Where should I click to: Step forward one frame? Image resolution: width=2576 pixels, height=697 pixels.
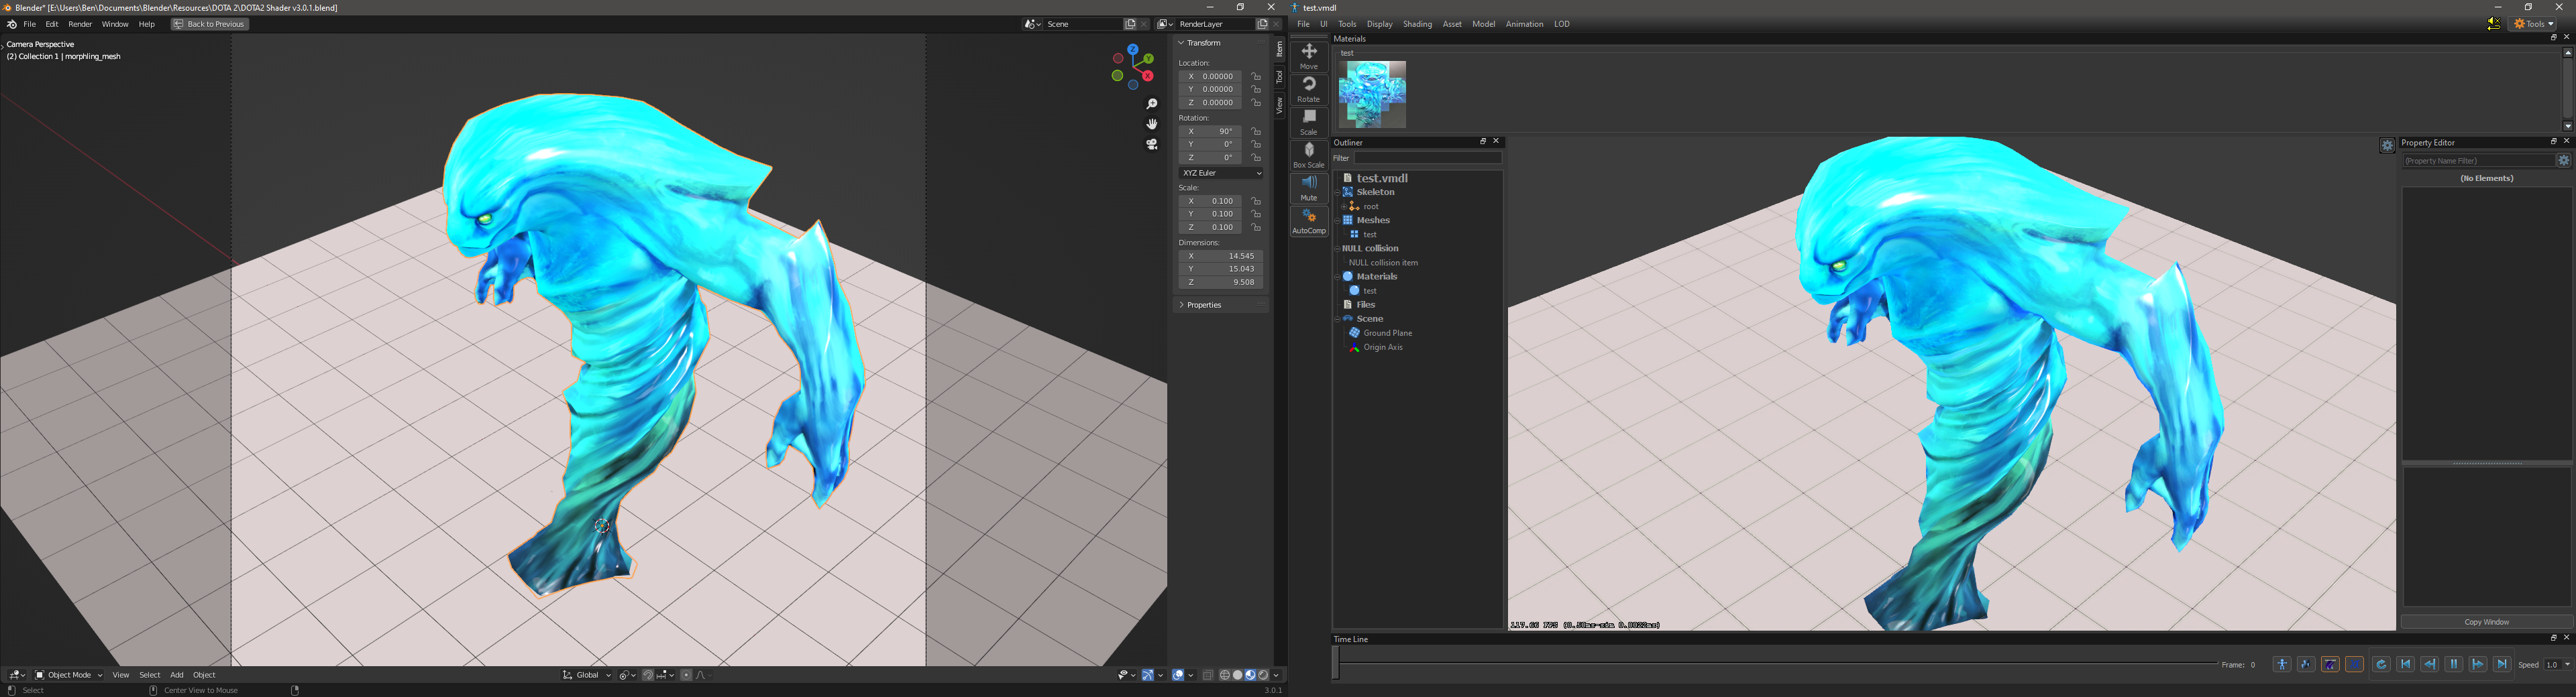(x=2478, y=665)
